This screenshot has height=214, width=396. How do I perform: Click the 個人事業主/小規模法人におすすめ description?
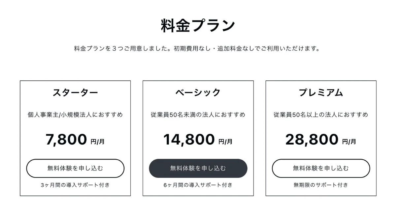click(x=75, y=115)
